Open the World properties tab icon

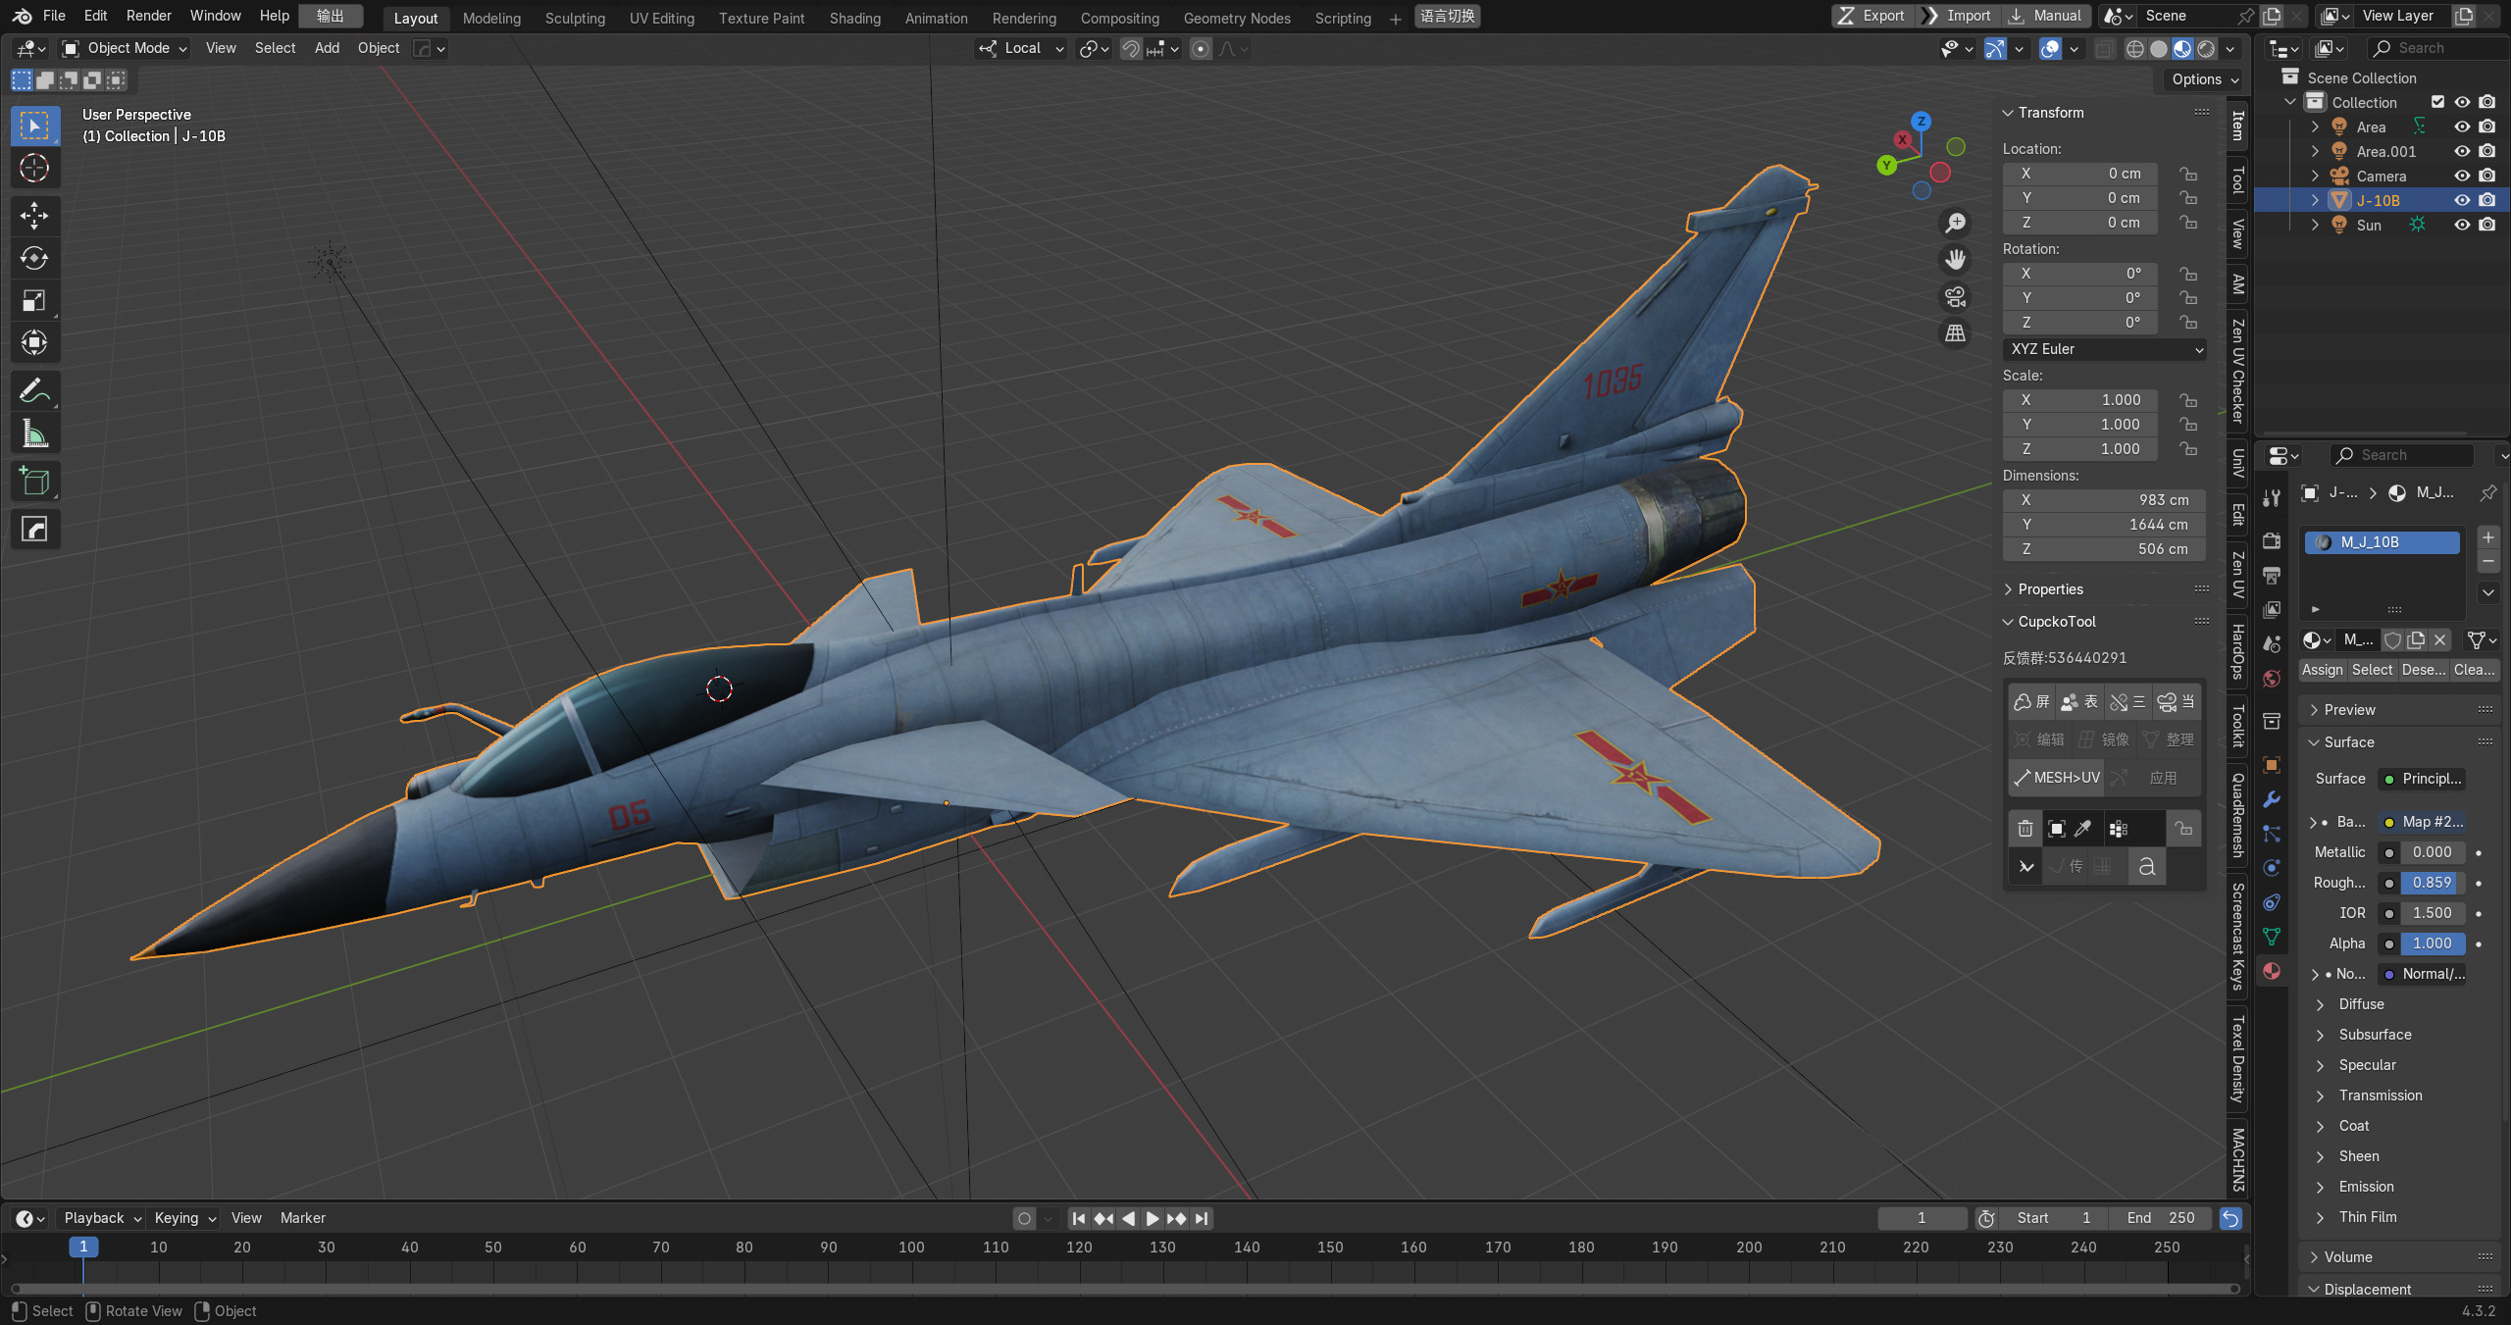[2272, 679]
